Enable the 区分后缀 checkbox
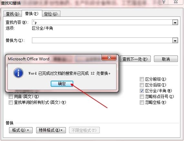Screen dimensions: 184x141 pos(142,85)
